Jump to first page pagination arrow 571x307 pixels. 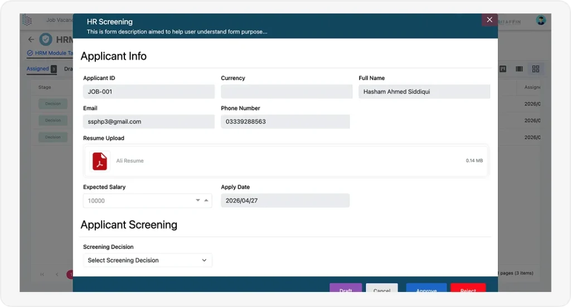coord(42,274)
